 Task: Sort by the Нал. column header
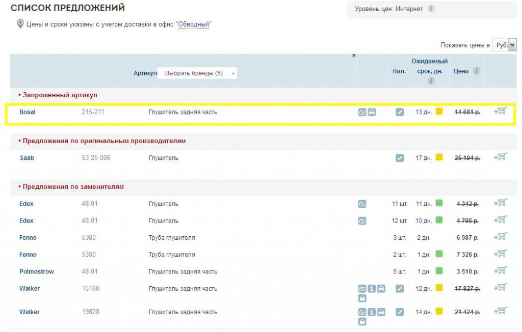[x=399, y=71]
